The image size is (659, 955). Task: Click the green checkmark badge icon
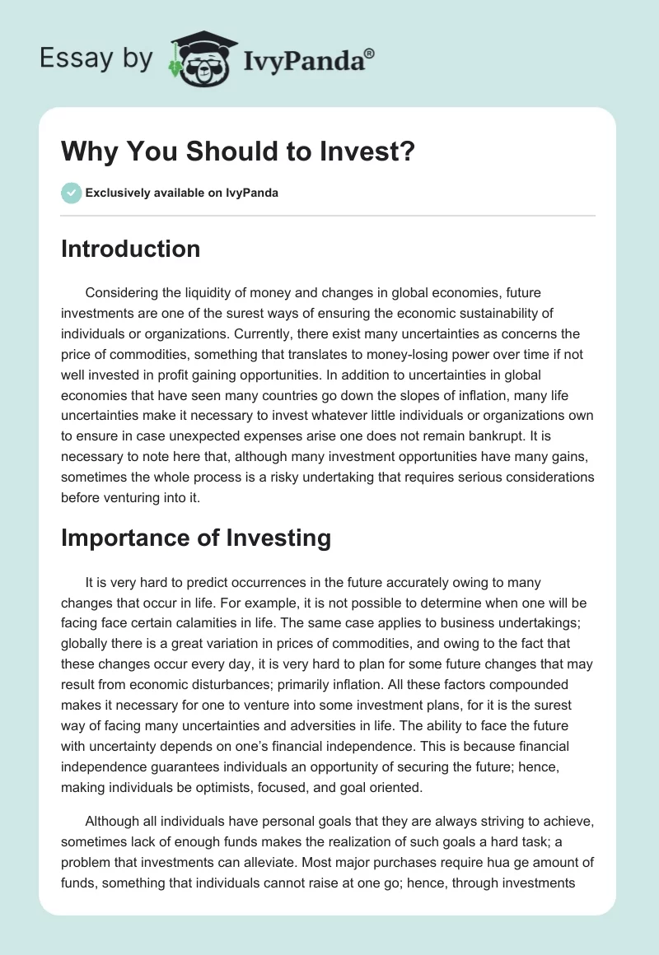click(70, 193)
